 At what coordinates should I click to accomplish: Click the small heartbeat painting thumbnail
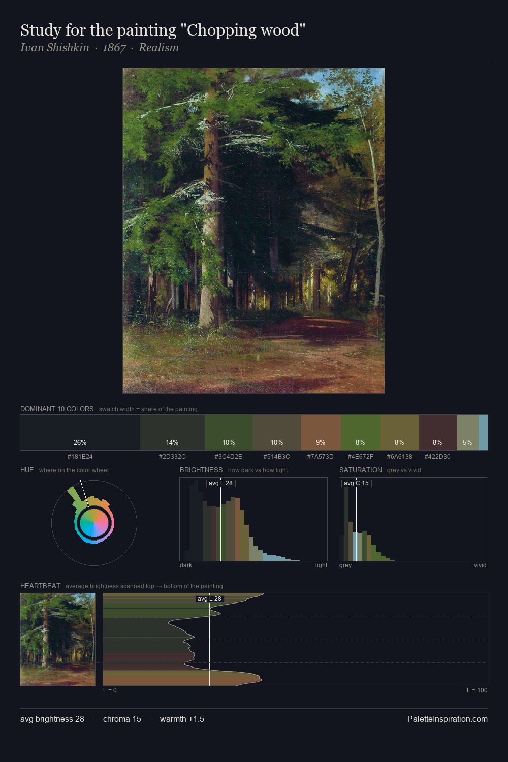click(x=57, y=640)
